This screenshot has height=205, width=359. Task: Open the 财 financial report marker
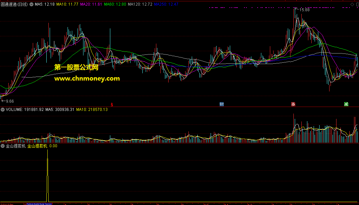tap(222, 104)
